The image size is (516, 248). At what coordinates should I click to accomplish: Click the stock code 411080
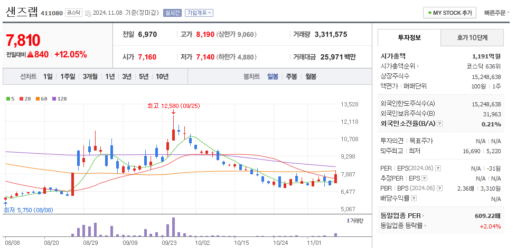tap(52, 13)
